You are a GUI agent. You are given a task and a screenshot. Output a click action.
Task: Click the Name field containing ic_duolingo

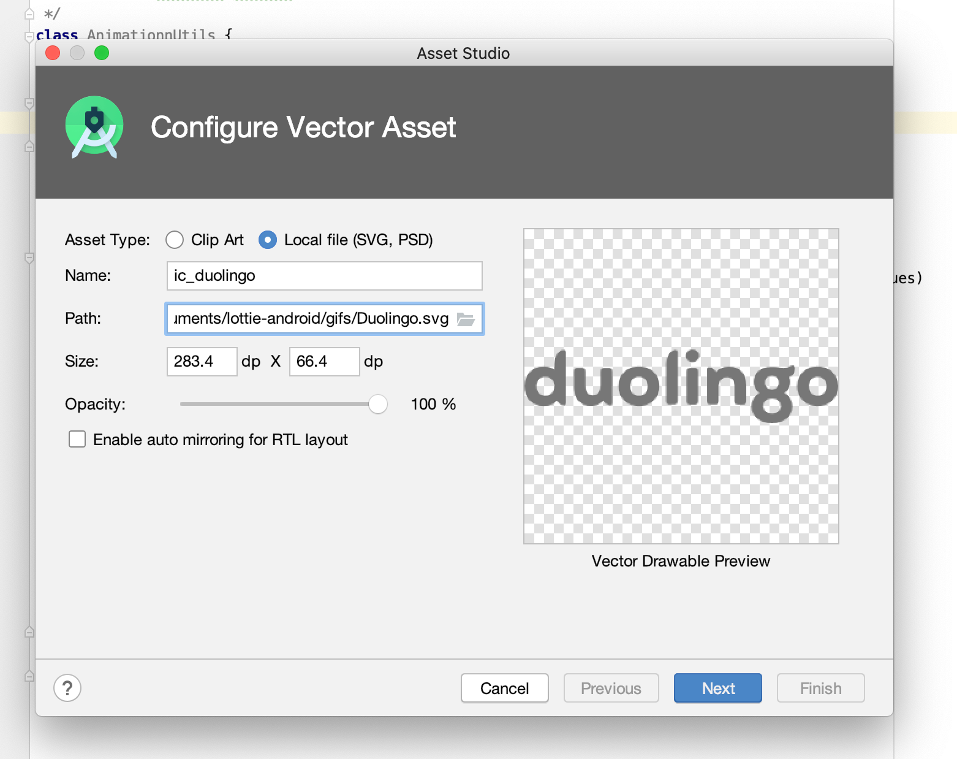tap(324, 276)
